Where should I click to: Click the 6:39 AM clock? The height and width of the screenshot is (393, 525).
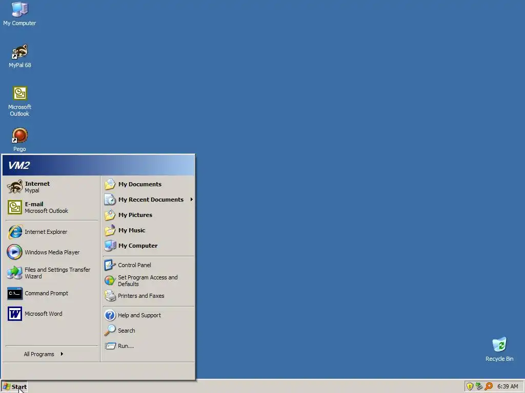tap(508, 386)
